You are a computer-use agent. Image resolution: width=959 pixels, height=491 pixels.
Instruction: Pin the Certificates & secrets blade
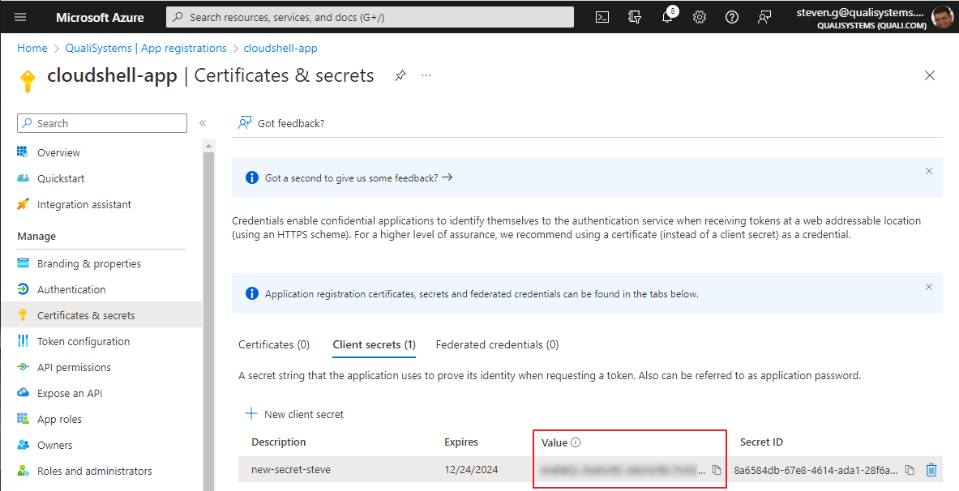pyautogui.click(x=400, y=75)
